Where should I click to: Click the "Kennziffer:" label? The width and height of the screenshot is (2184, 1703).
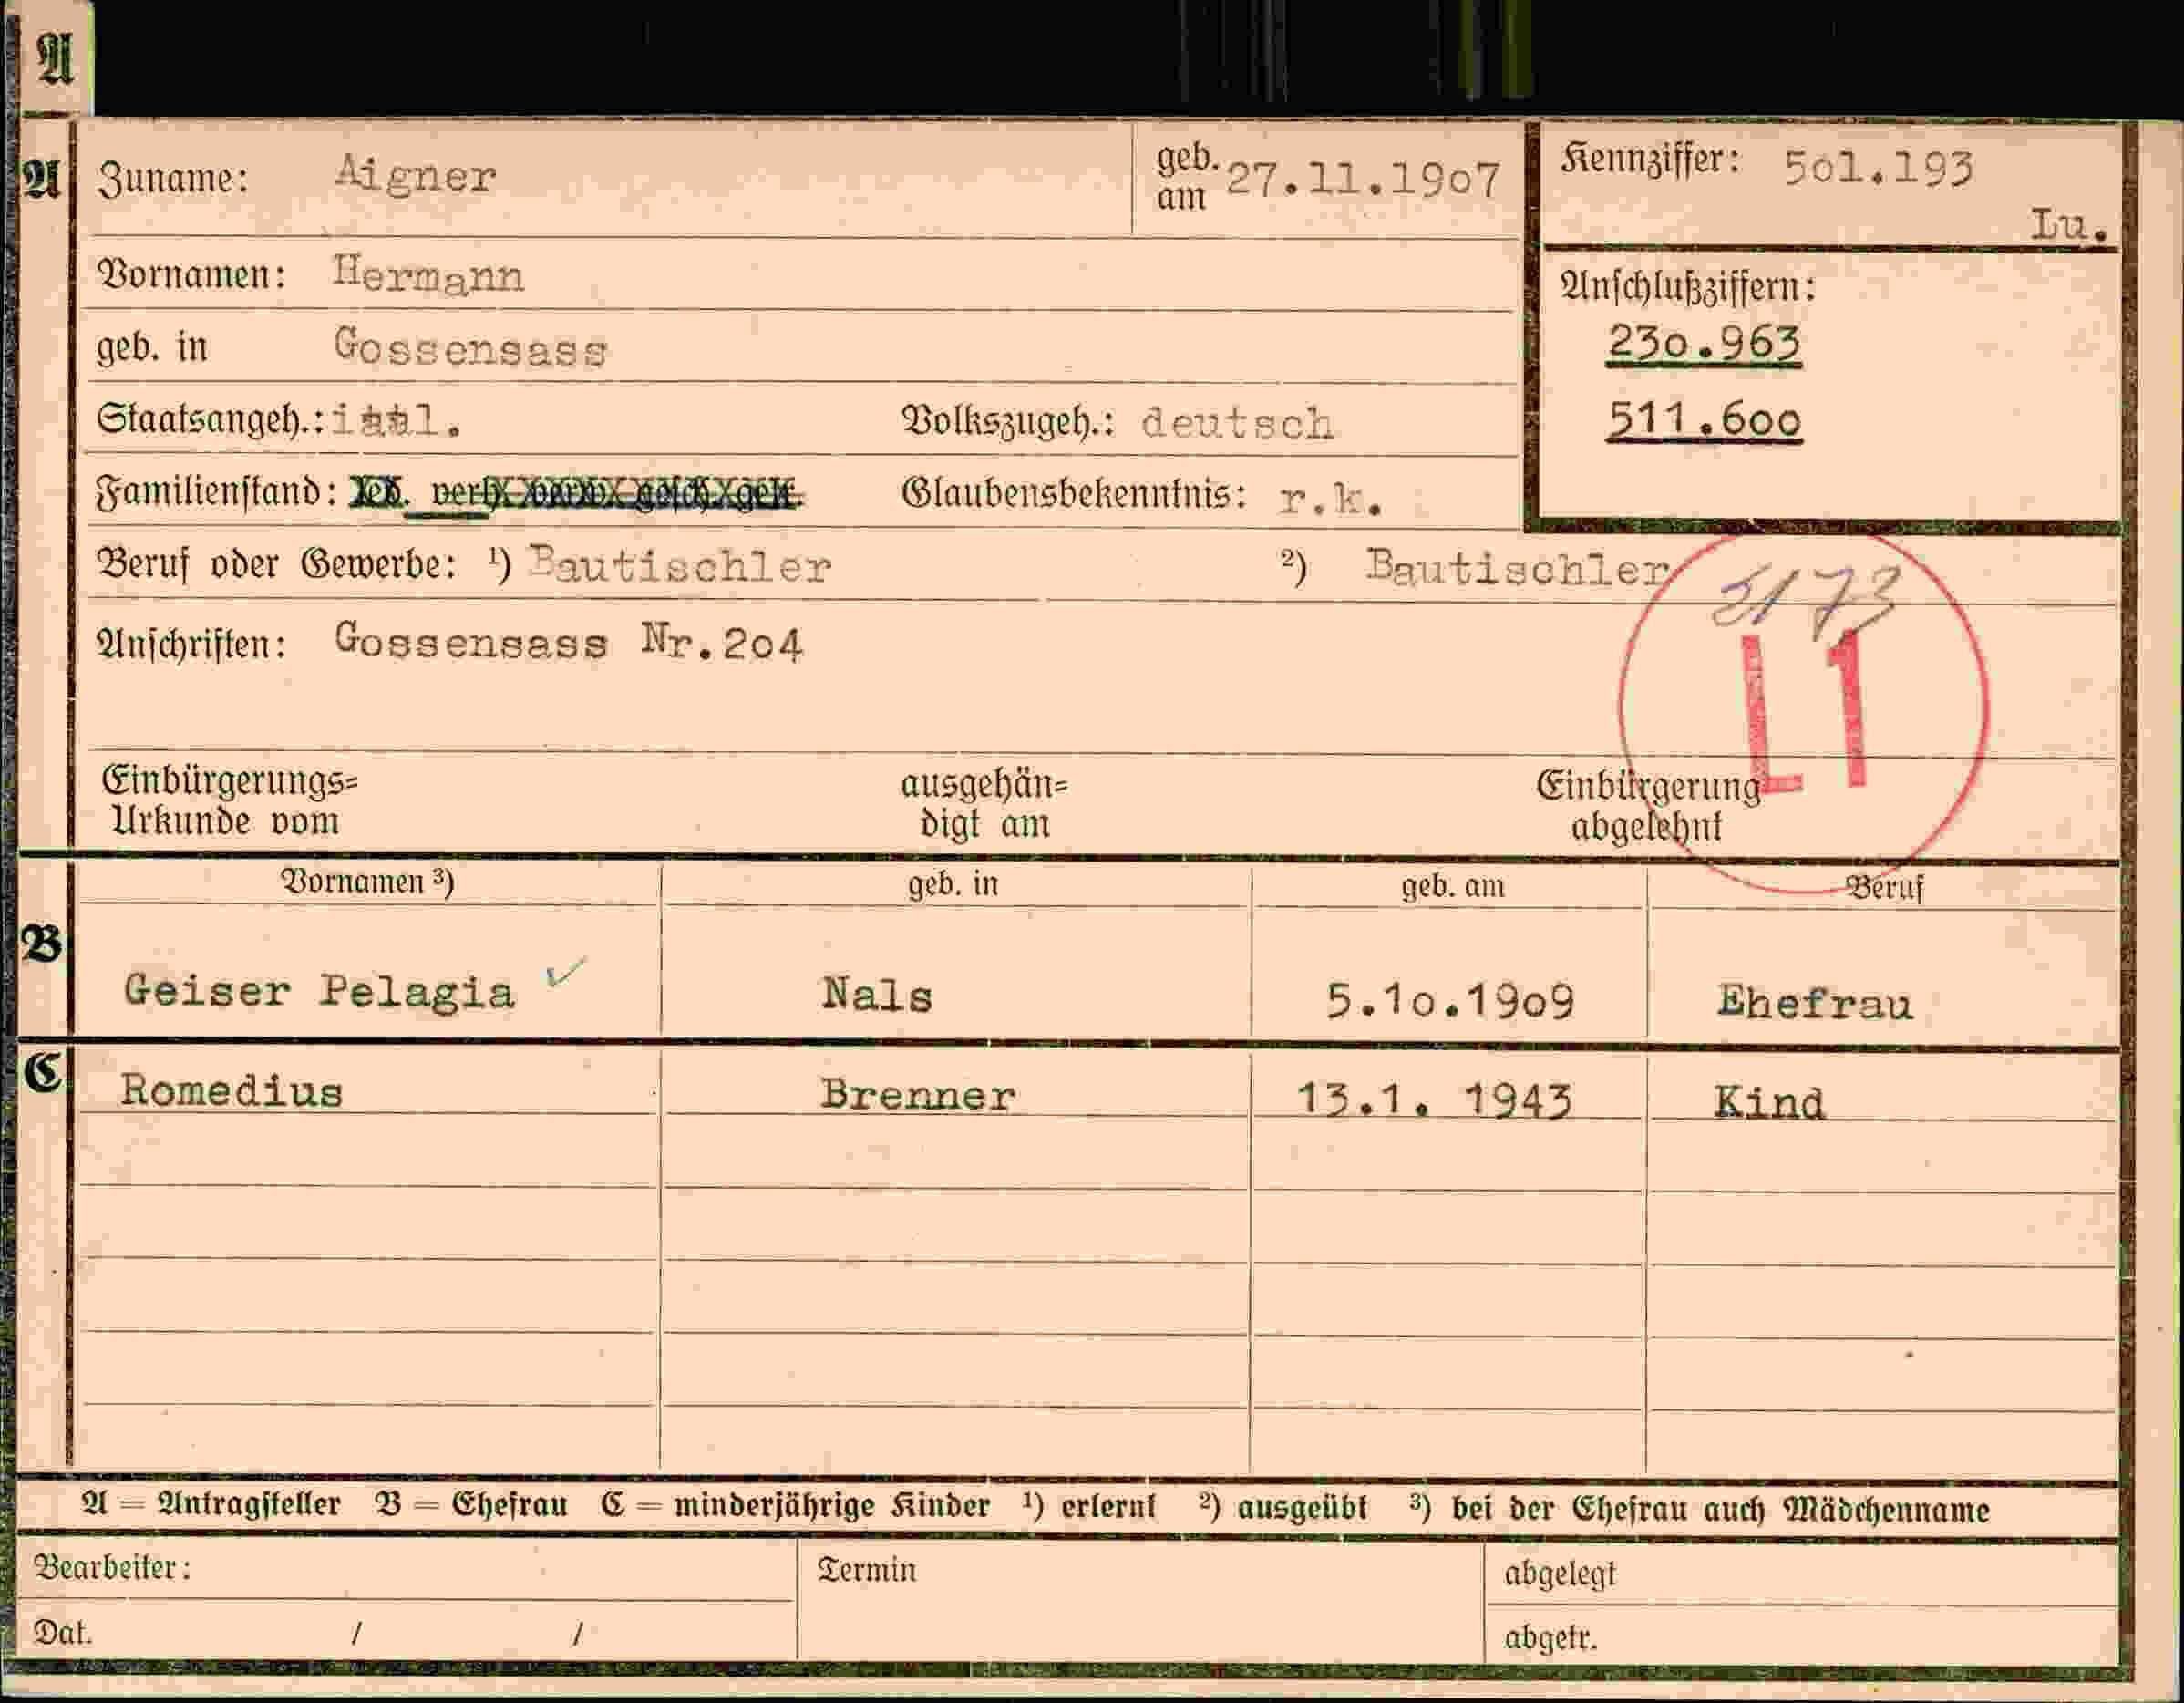click(1650, 159)
